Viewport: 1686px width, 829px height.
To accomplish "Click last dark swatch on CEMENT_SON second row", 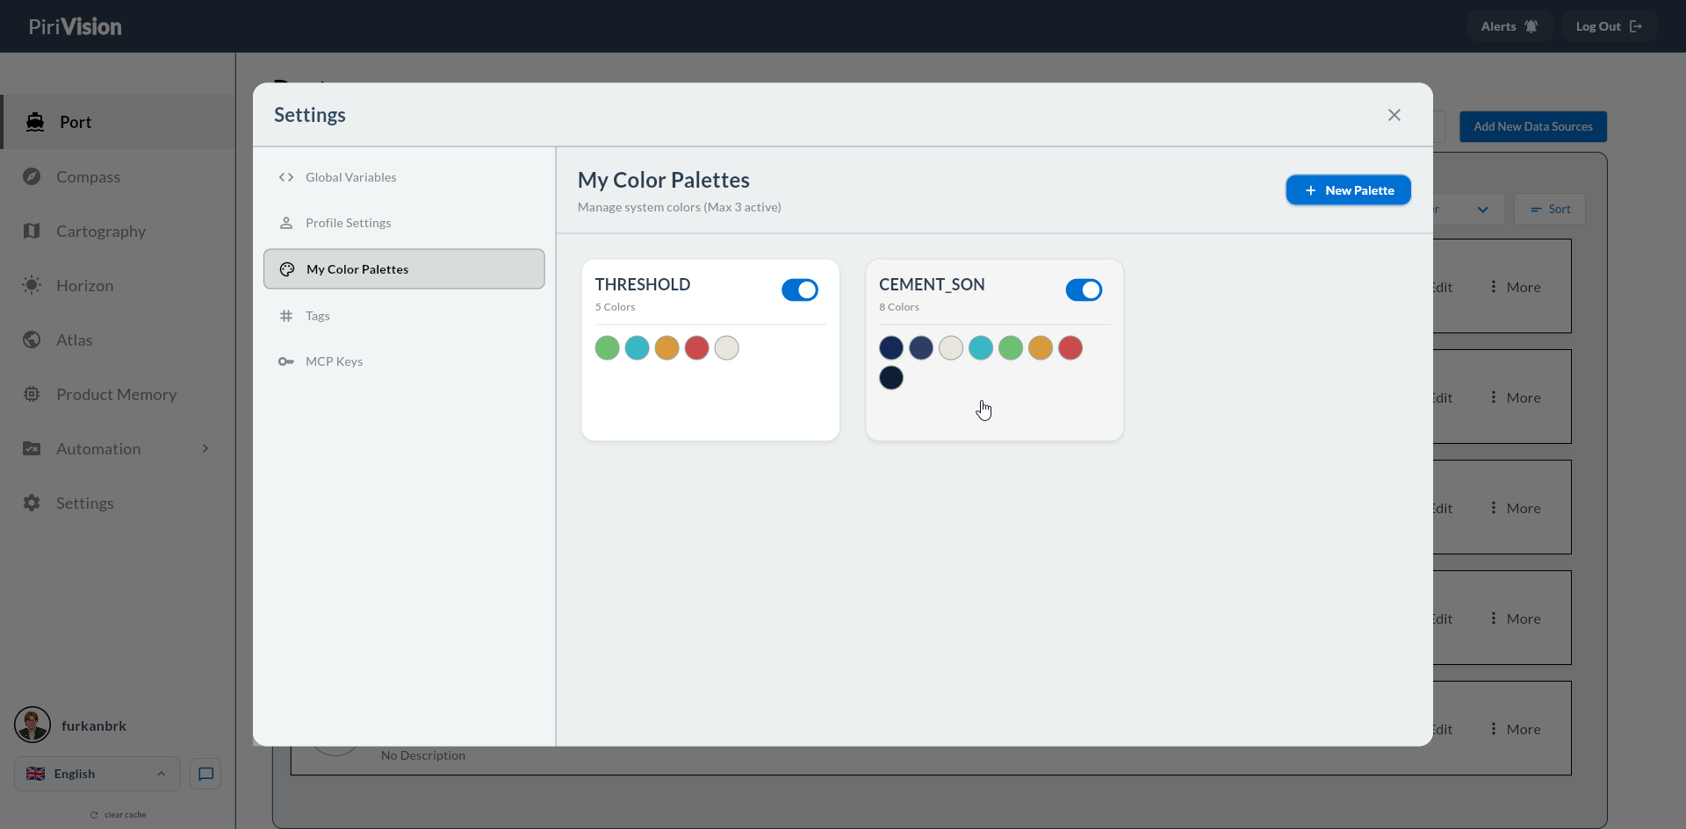I will tap(891, 378).
